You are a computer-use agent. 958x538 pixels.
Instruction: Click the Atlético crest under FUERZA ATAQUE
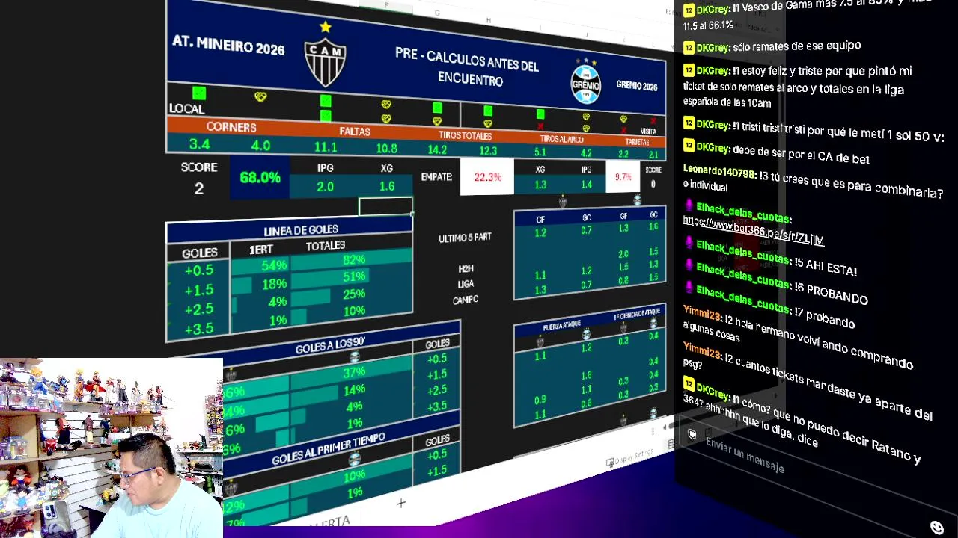540,341
